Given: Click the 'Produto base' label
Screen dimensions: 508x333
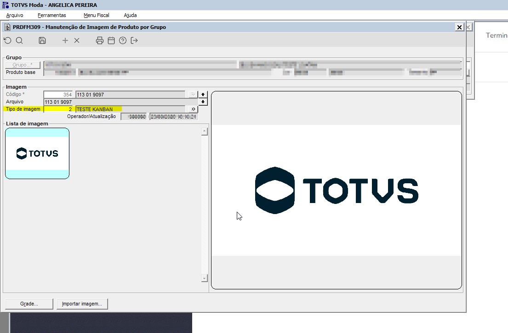Looking at the screenshot, I should pos(21,72).
